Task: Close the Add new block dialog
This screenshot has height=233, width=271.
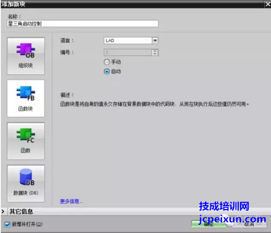Action: pos(268,4)
